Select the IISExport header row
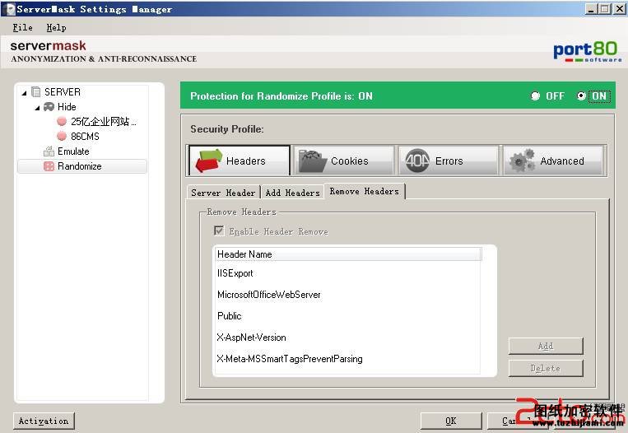Viewport: 628px width, 433px height. 347,273
